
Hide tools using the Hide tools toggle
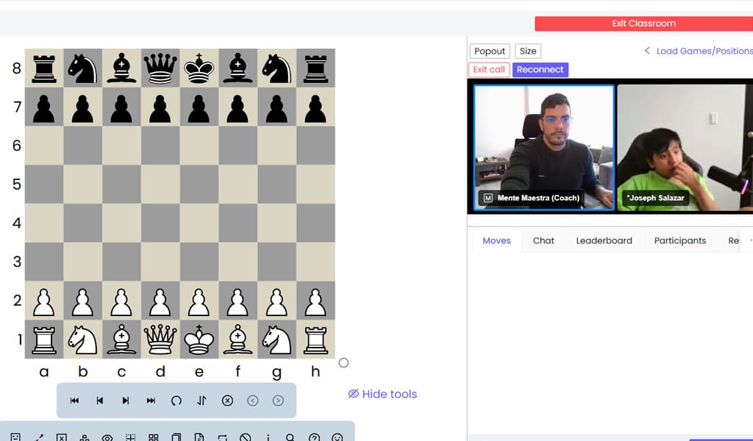tap(382, 394)
